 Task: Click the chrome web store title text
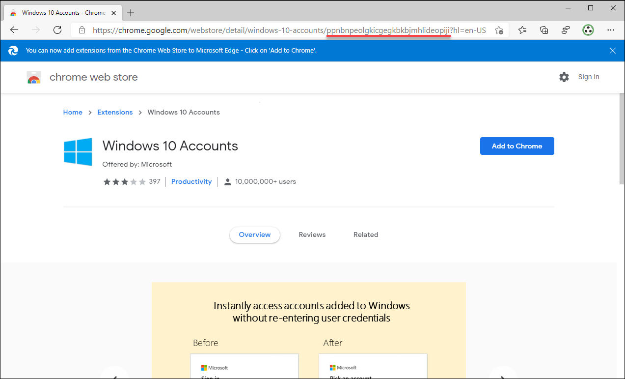(x=94, y=77)
